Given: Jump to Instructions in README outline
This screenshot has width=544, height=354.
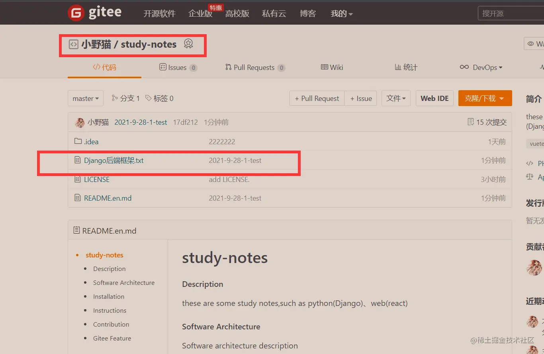Looking at the screenshot, I should click(110, 310).
